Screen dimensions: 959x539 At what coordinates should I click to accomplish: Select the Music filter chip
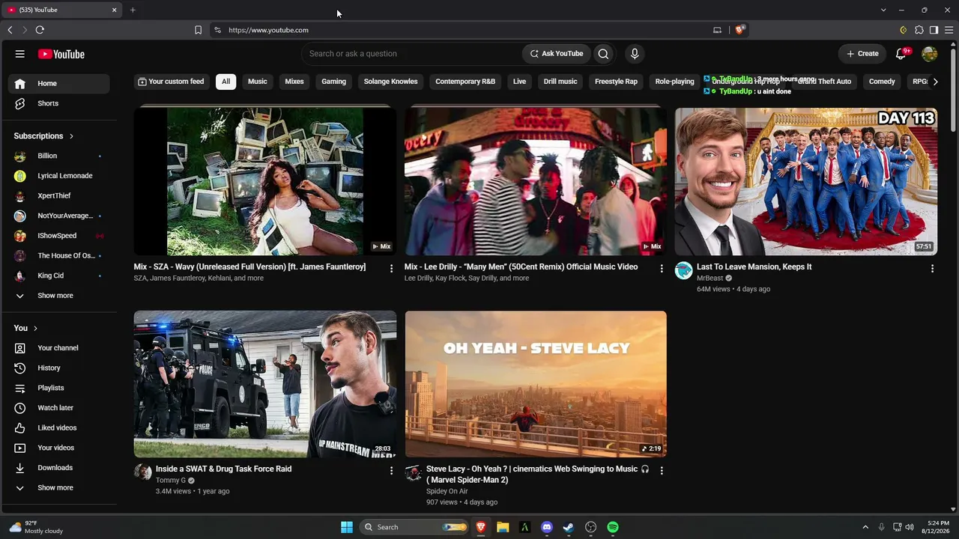[258, 82]
